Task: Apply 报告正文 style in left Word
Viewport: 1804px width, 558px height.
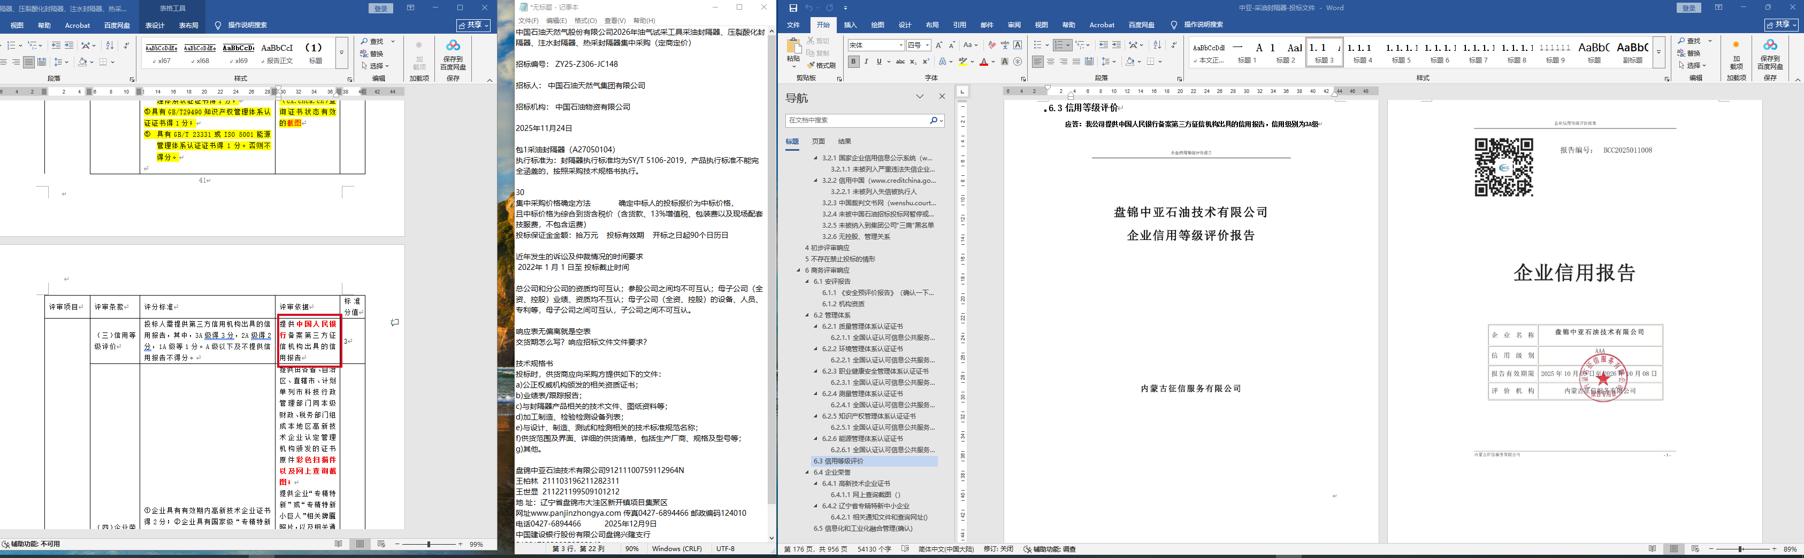Action: coord(277,53)
